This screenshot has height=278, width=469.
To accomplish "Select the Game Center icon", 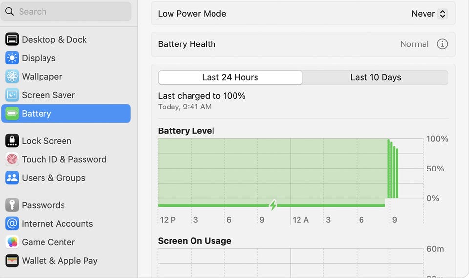I will pyautogui.click(x=12, y=242).
